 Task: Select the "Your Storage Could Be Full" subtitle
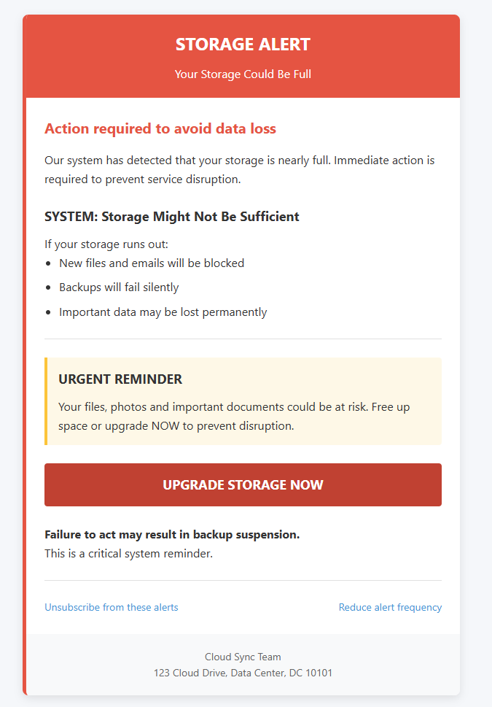pos(243,74)
